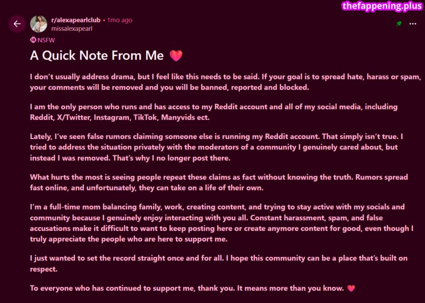Click the 'A Quick Note From Me' title
This screenshot has width=425, height=303.
[97, 56]
